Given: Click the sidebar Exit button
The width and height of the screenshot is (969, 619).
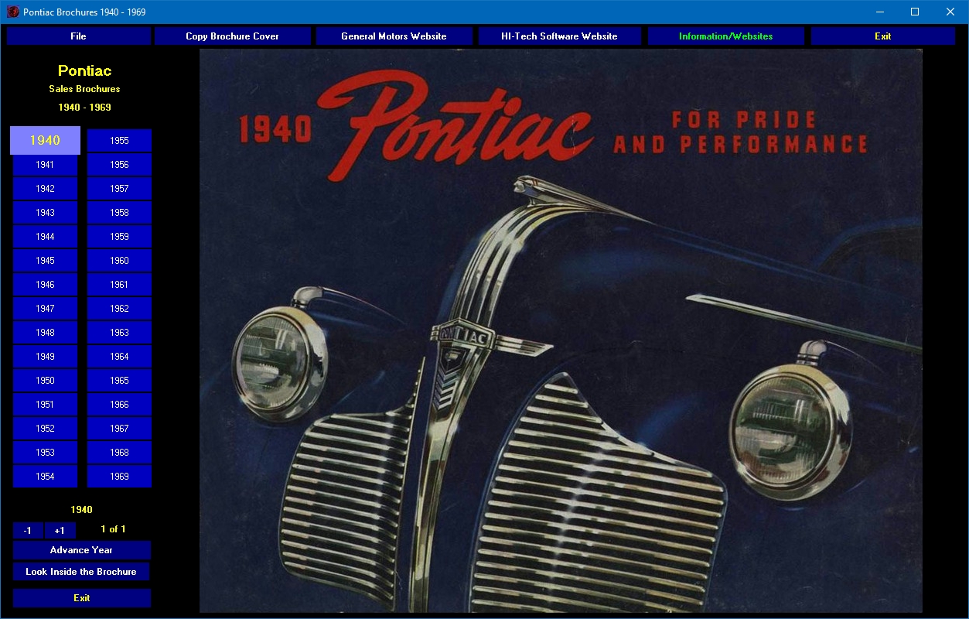Looking at the screenshot, I should (x=81, y=598).
